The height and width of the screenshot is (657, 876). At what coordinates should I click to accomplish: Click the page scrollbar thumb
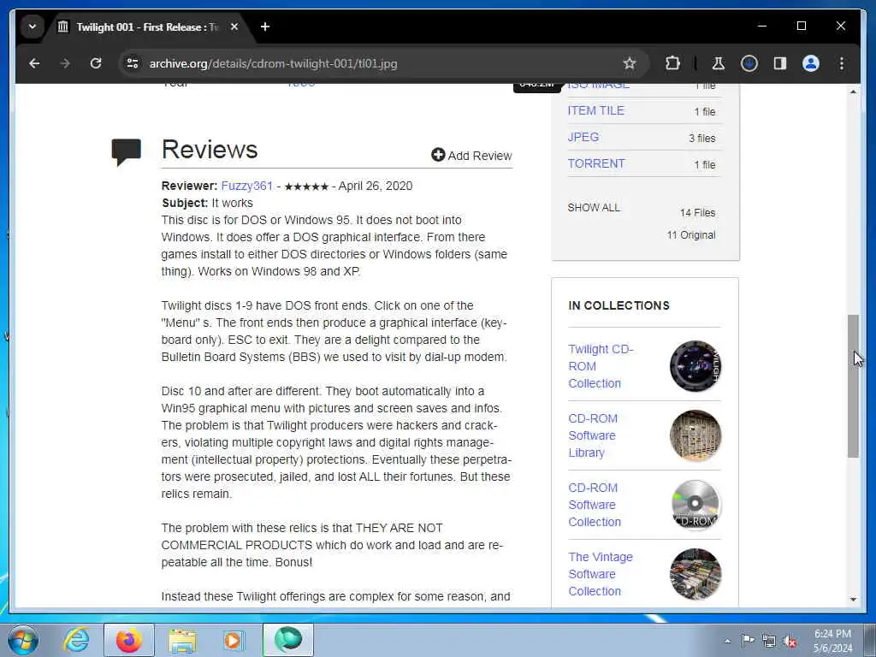(x=853, y=387)
